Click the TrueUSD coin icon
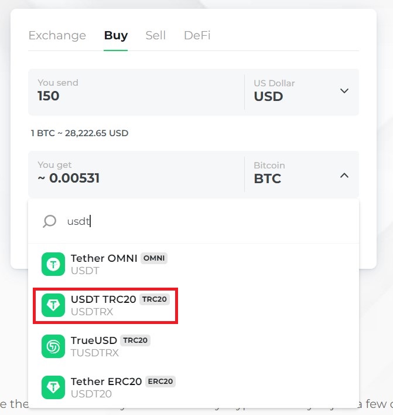The image size is (393, 415). (53, 346)
